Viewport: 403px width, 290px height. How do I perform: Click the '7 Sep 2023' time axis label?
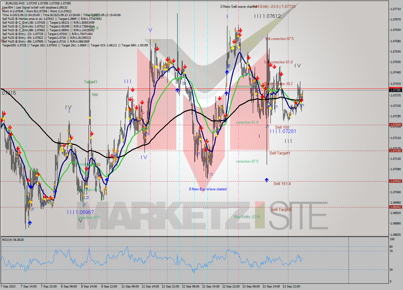tap(8, 287)
